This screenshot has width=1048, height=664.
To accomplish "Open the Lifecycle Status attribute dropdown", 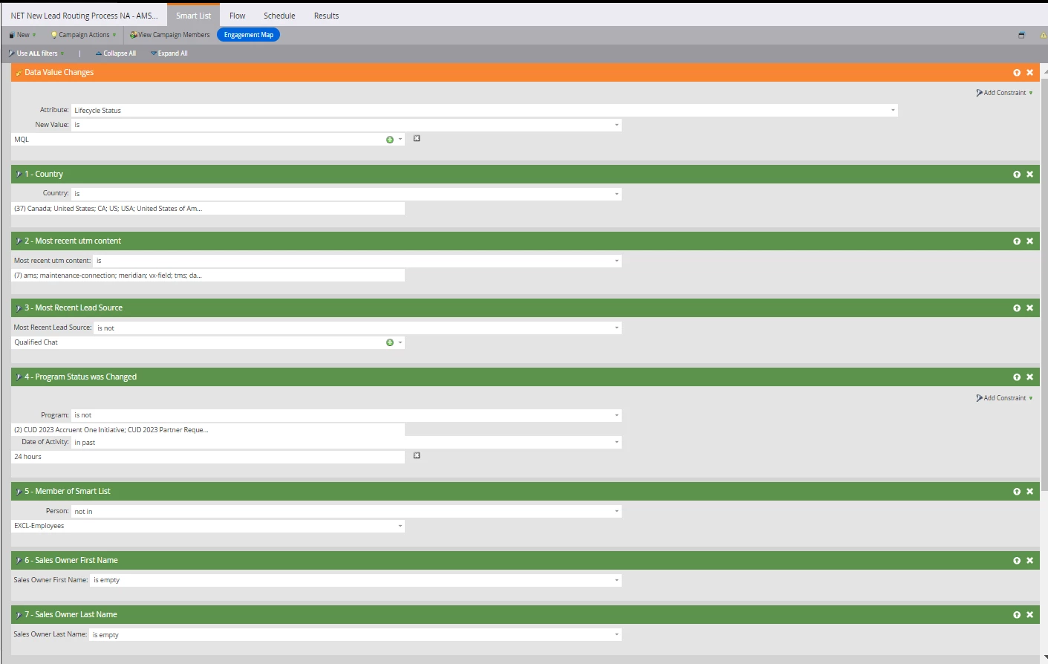I will point(893,111).
